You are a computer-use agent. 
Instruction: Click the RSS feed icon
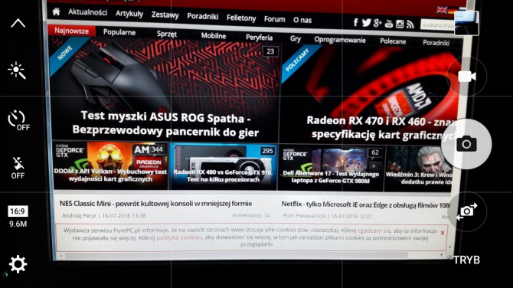point(410,25)
